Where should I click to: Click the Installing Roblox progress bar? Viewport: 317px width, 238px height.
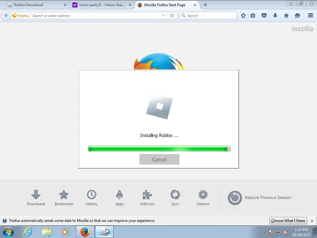[x=159, y=148]
